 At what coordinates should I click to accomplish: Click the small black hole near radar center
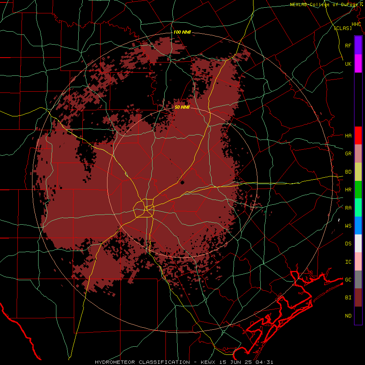point(182,182)
